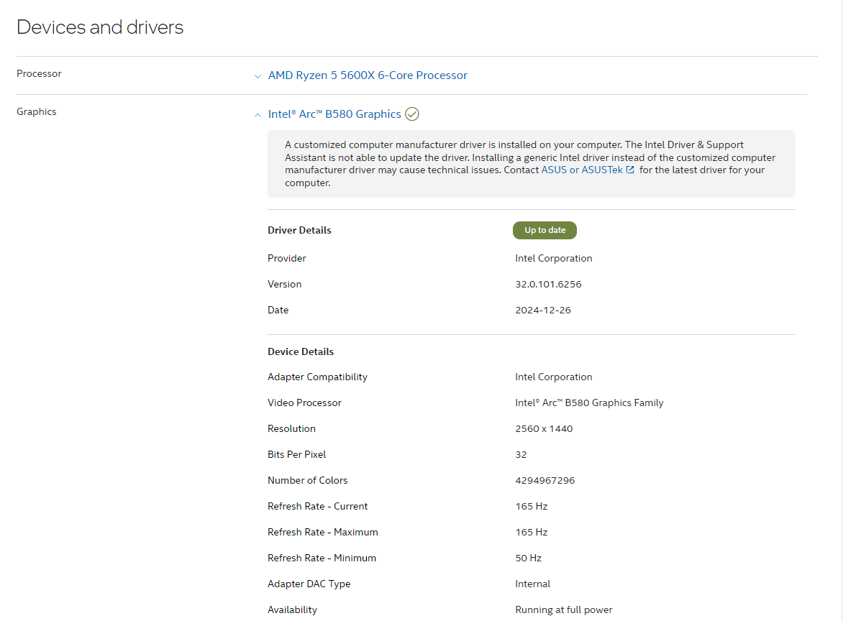Click Availability value Running at full power

coord(564,609)
